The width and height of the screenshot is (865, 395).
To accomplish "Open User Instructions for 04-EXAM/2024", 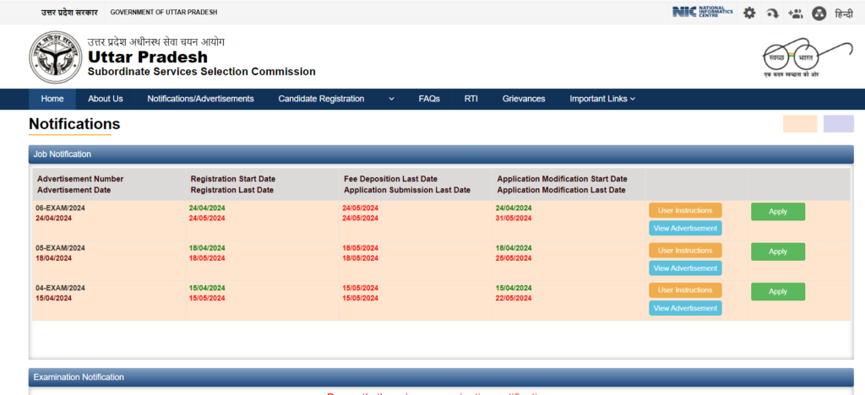I will (685, 289).
